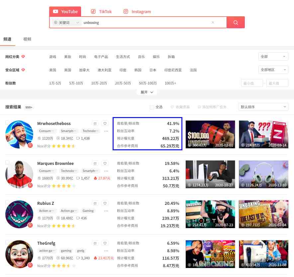Click the red R badge on Mrwhosetheboss avatar
The image size is (294, 277).
(x=30, y=145)
